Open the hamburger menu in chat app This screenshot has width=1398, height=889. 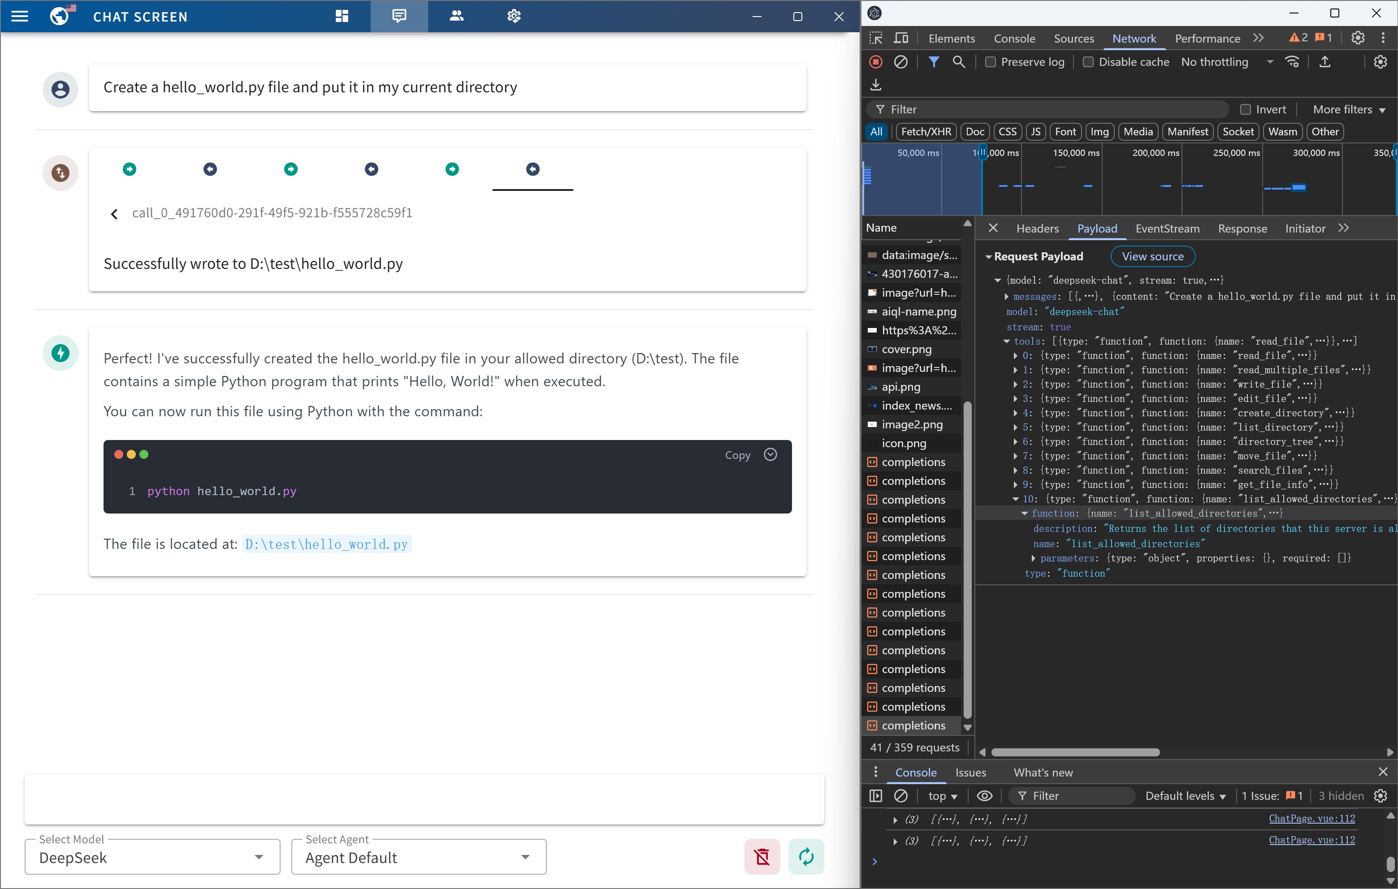click(20, 16)
